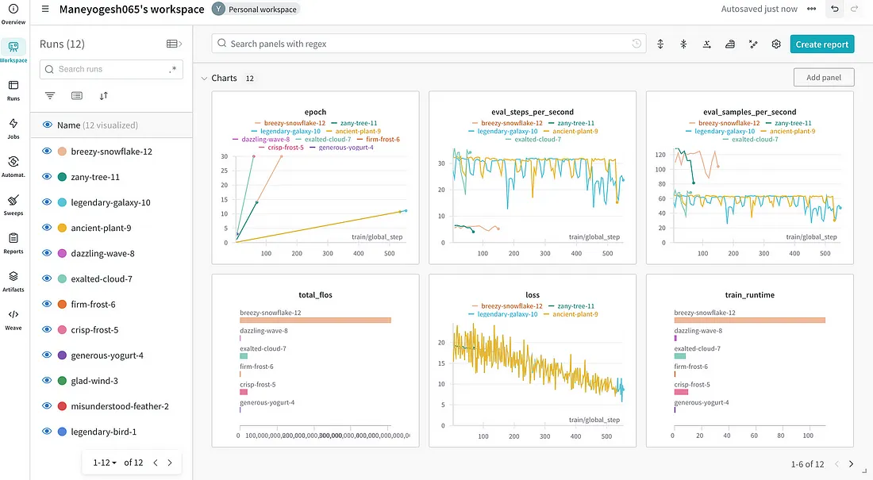Toggle visibility of ancient-plant-9

[x=48, y=227]
